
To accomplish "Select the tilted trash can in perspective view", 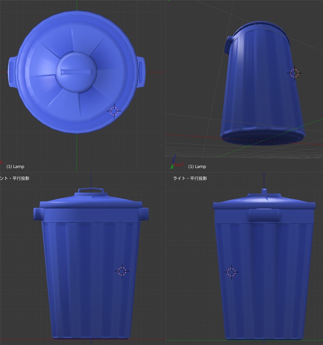I will point(262,83).
